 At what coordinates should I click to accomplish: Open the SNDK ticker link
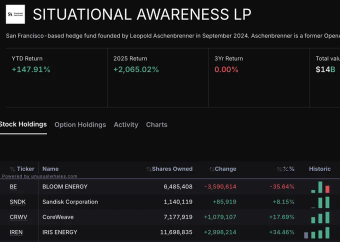point(17,202)
